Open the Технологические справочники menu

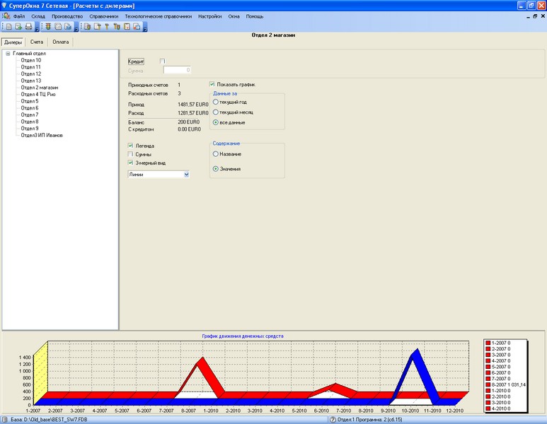tap(159, 16)
